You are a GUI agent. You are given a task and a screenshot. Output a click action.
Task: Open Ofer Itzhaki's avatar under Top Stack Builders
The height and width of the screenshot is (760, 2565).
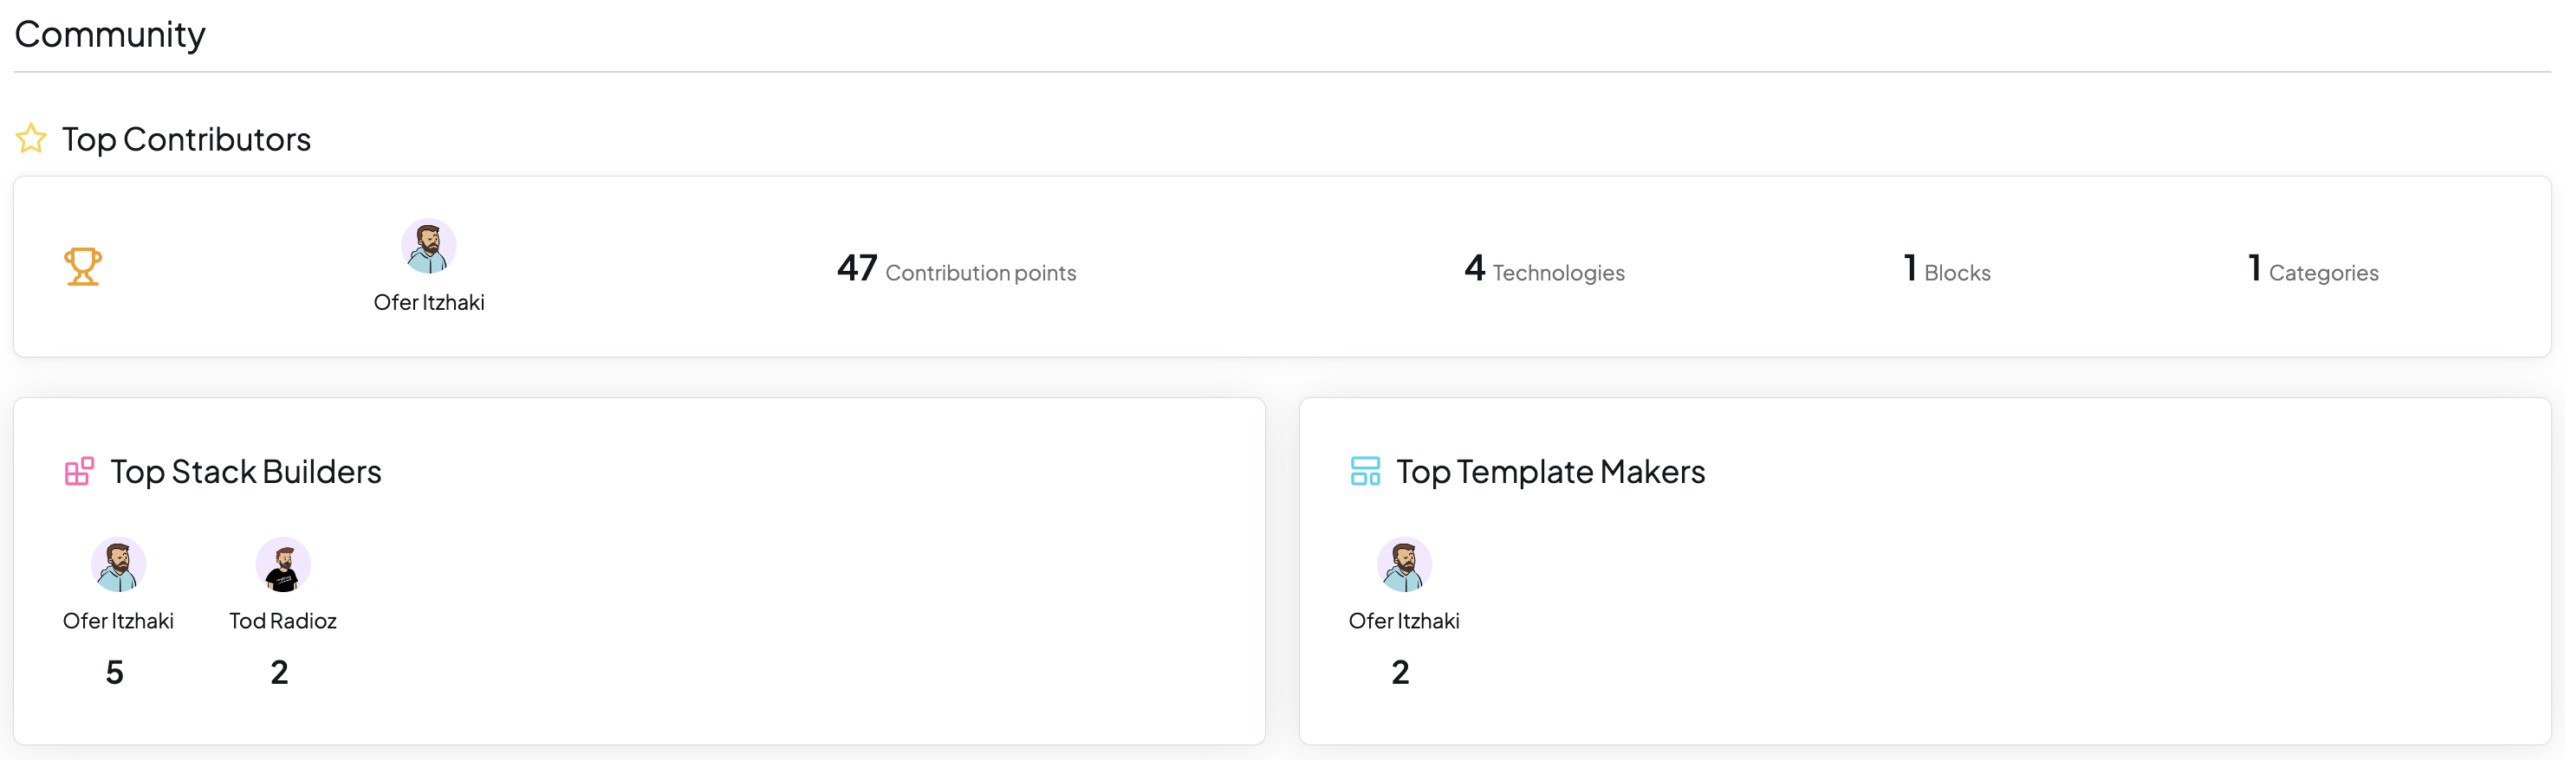(x=119, y=565)
